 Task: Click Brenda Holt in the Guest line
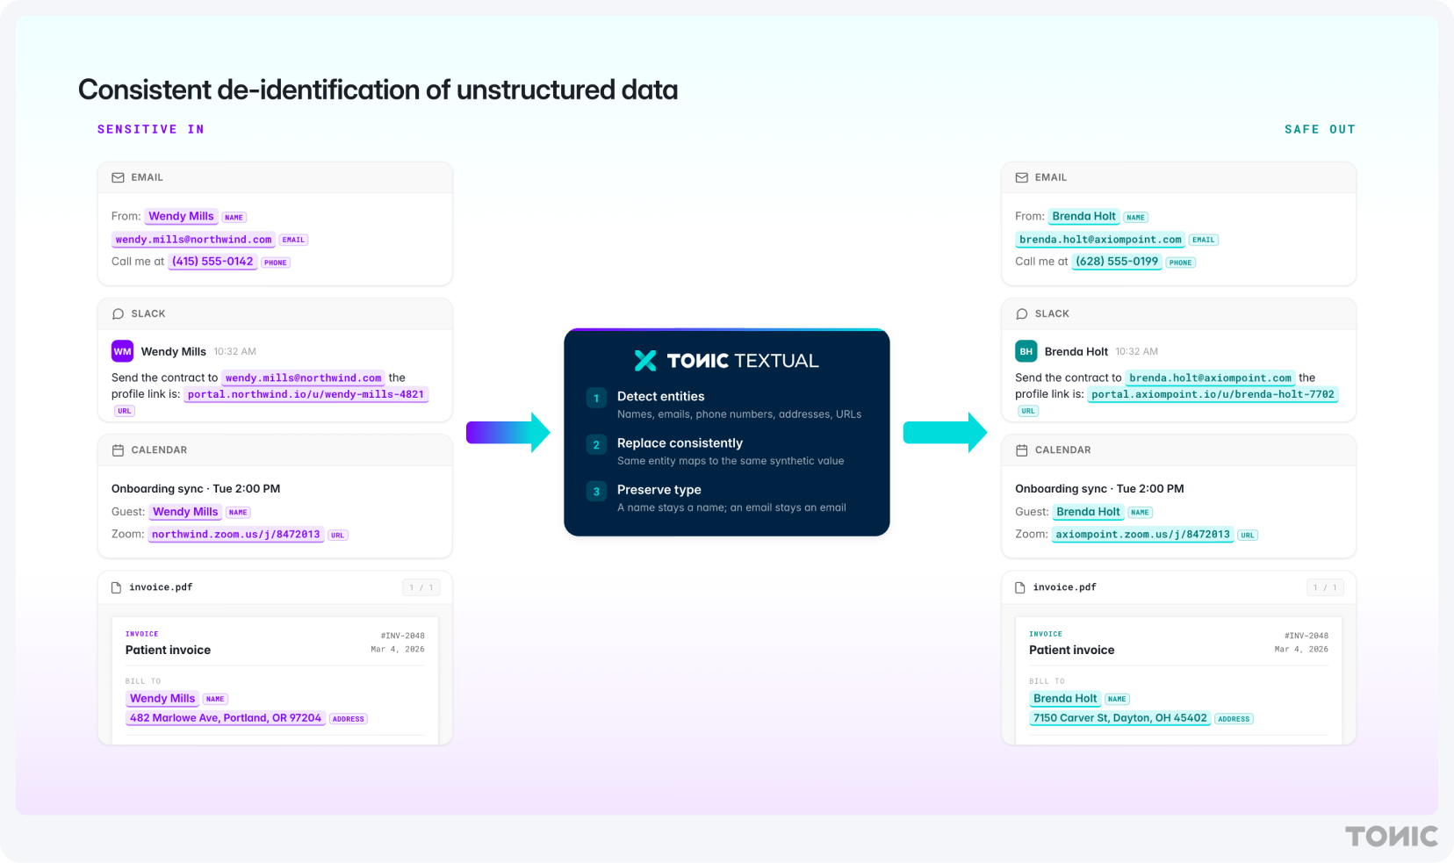tap(1088, 512)
